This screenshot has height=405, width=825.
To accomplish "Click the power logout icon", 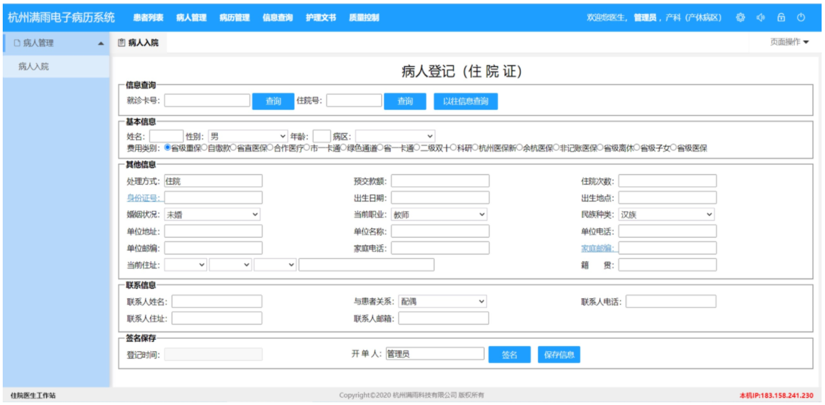I will [801, 18].
